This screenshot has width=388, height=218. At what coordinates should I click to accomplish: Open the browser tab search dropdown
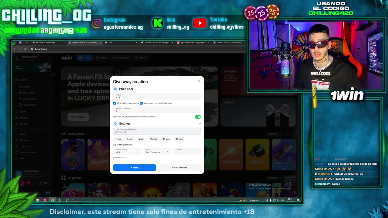coord(14,42)
